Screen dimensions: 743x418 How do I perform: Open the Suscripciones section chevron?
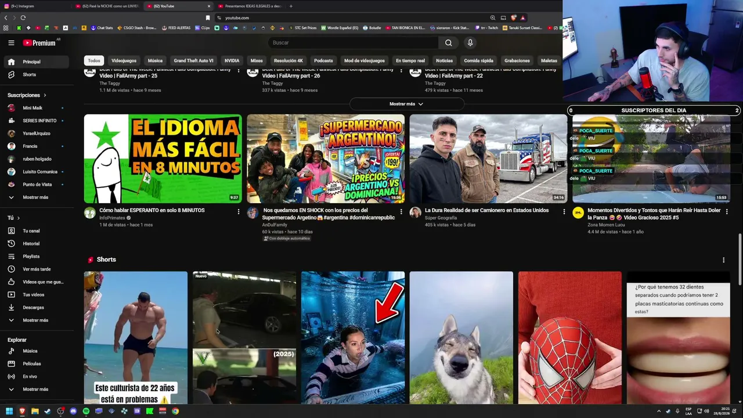click(45, 95)
